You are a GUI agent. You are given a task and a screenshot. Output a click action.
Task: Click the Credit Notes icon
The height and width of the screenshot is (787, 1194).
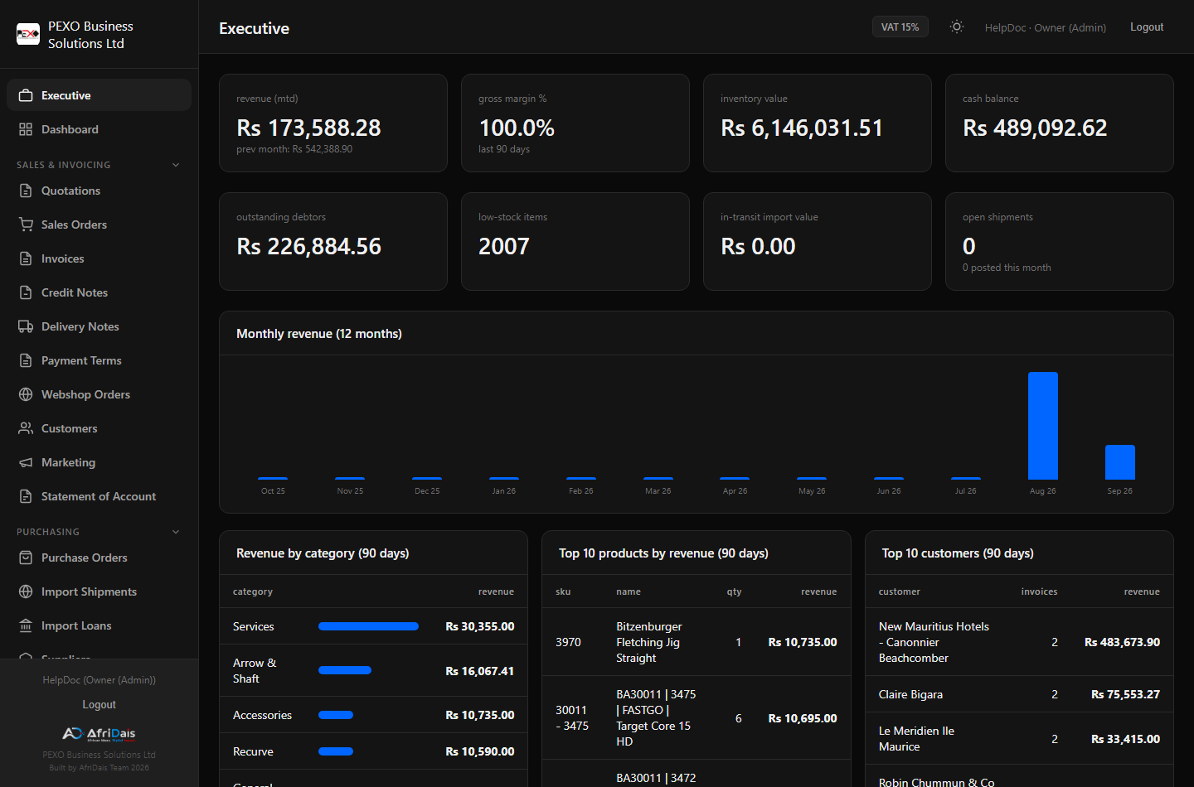[26, 292]
